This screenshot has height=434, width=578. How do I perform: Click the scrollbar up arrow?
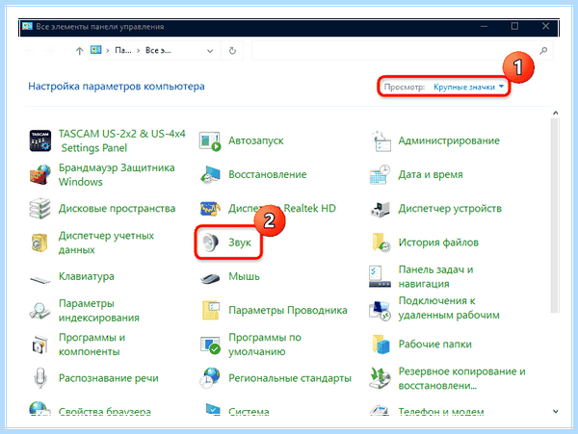click(x=555, y=113)
